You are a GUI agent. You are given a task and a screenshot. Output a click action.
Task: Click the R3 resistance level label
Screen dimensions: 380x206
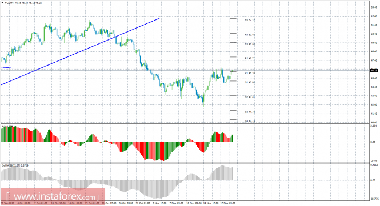(250, 44)
